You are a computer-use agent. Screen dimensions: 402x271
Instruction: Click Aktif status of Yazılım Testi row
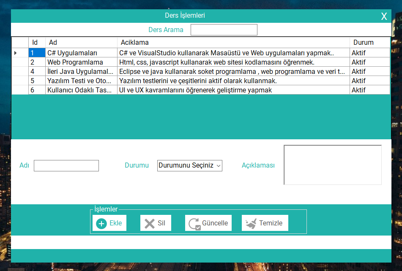[370, 81]
